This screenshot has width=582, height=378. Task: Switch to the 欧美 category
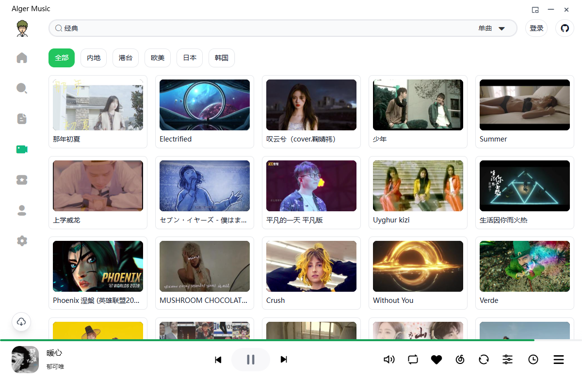tap(158, 58)
